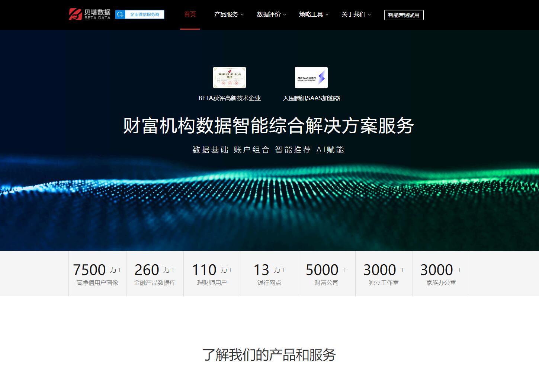Open the 首页 home tab
This screenshot has height=373, width=539.
190,14
